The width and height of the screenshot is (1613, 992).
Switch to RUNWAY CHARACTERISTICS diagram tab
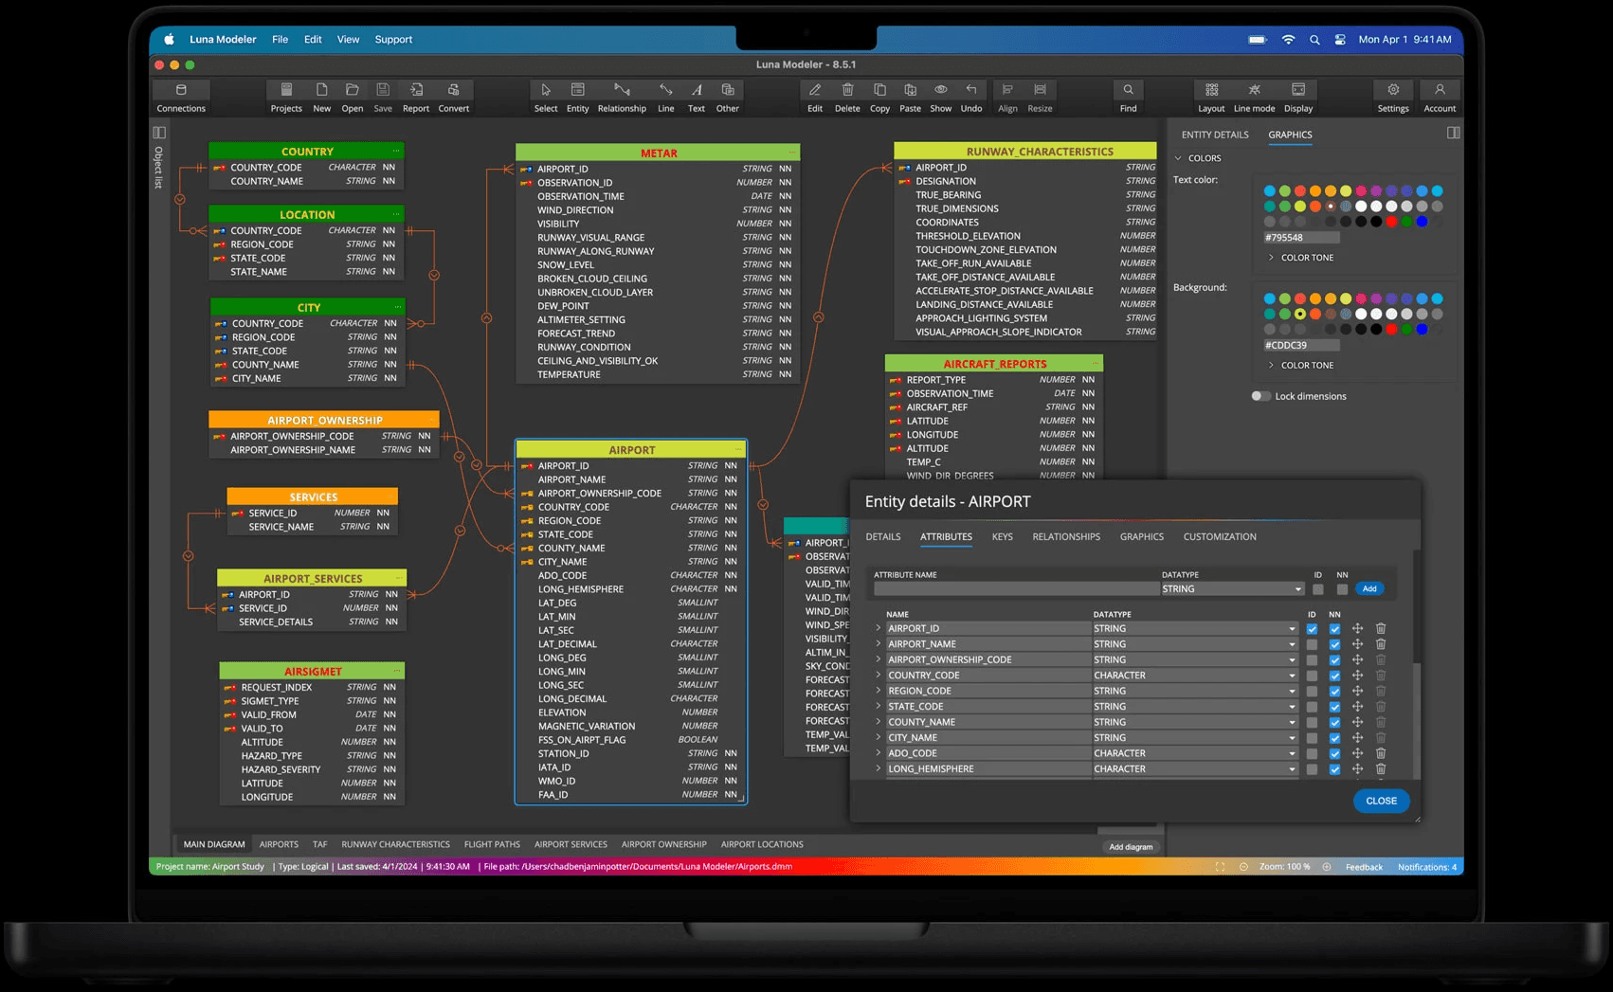[x=395, y=844]
